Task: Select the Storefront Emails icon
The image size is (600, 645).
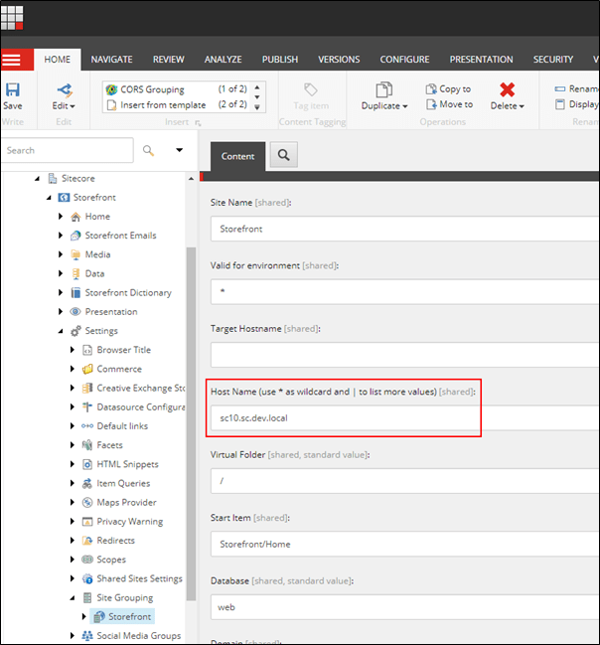Action: pyautogui.click(x=75, y=236)
